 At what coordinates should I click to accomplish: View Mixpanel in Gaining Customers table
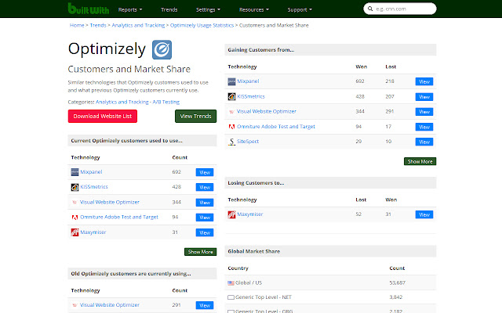coord(424,81)
